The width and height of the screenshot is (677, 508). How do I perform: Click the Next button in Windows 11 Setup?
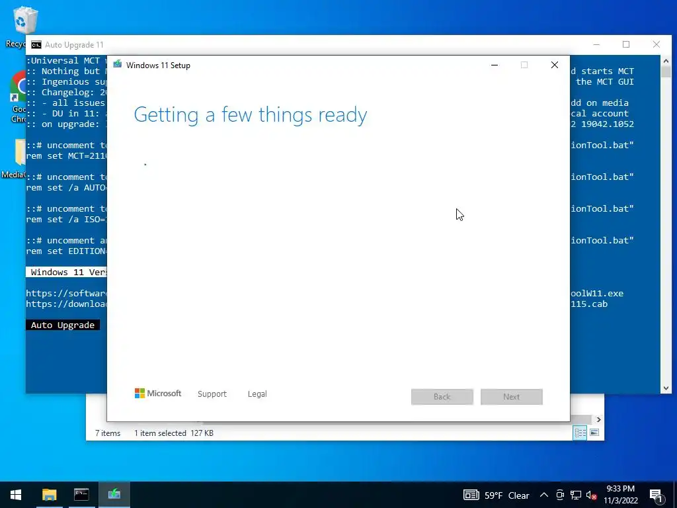point(512,397)
